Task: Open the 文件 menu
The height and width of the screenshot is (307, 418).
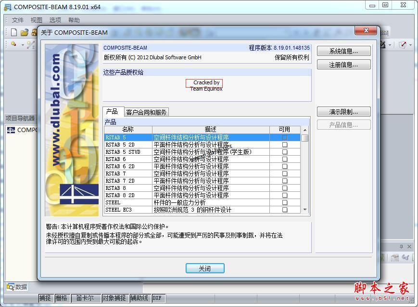Action: click(x=18, y=20)
